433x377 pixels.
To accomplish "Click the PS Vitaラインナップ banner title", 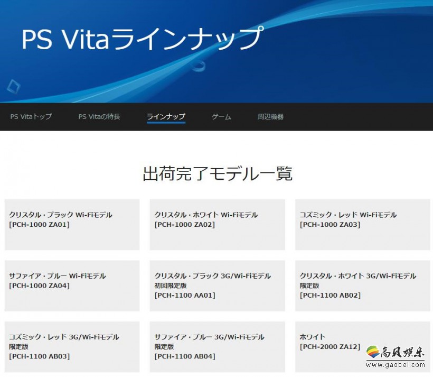I will [x=142, y=39].
